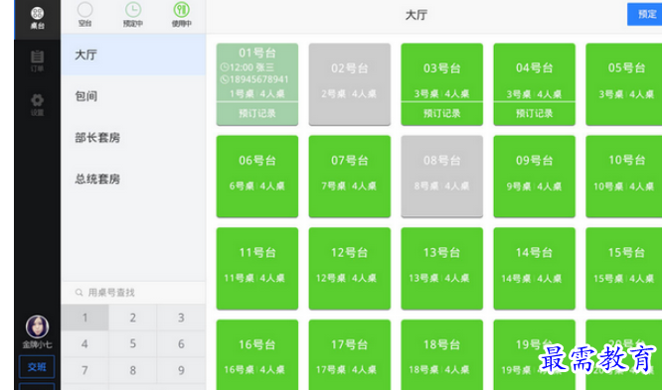Open table card 18号台
This screenshot has width=662, height=390.
click(442, 355)
